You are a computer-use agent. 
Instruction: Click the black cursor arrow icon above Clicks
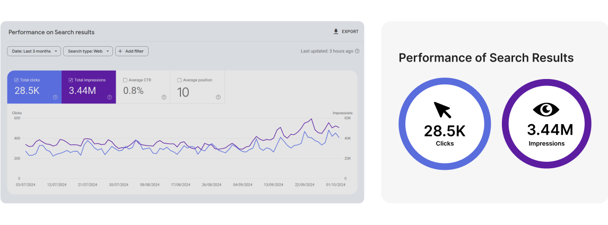click(442, 110)
